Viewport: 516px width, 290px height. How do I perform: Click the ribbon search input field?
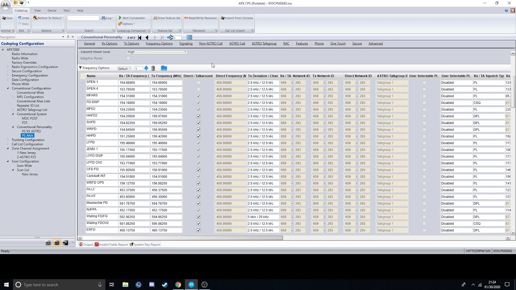tap(83, 18)
